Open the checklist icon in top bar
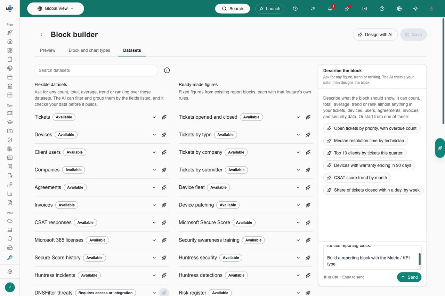 [x=313, y=9]
